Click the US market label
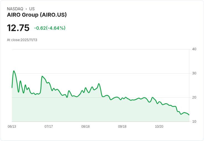204x141 pixels. (32, 9)
